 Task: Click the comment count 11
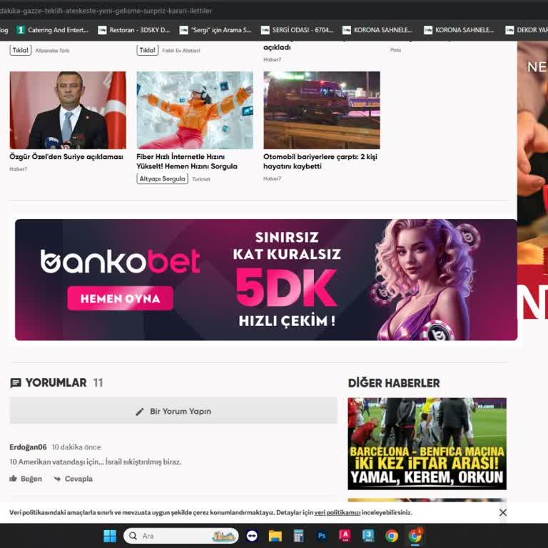tap(98, 382)
